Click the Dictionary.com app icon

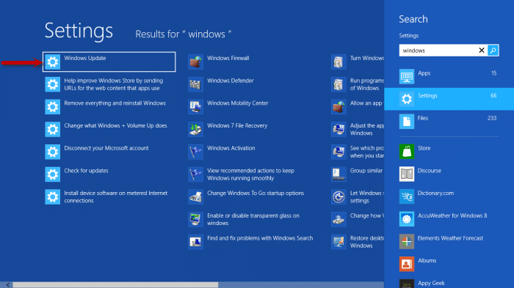(x=407, y=196)
